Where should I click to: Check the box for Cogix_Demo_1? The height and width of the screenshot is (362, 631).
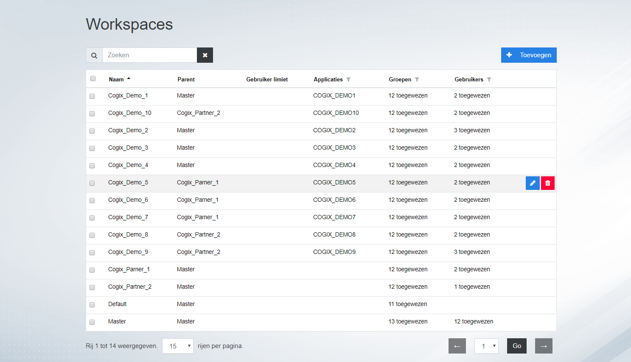92,96
